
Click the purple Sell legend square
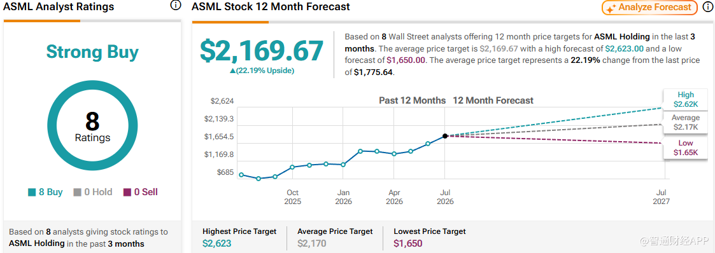[x=127, y=193]
